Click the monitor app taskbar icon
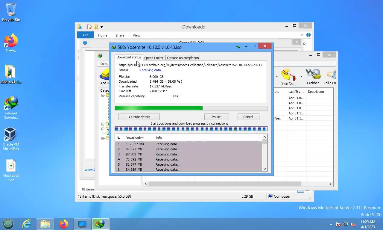Image resolution: width=383 pixels, height=230 pixels. tap(82, 224)
